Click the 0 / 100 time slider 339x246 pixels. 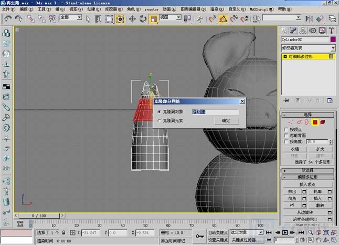(39, 216)
